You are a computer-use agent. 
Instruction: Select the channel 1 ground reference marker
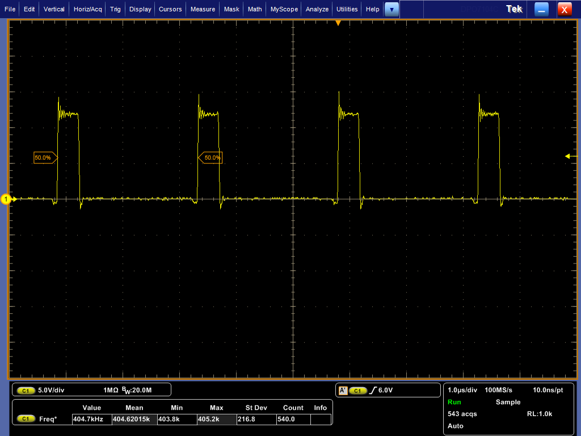point(7,199)
